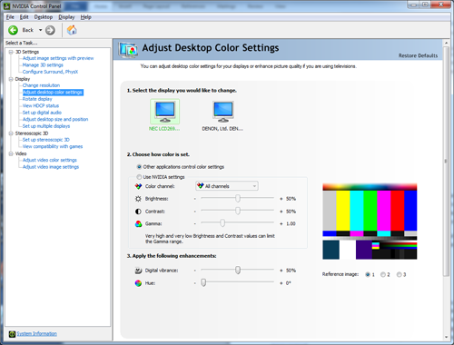Select reference image 3
The height and width of the screenshot is (345, 454).
point(399,274)
